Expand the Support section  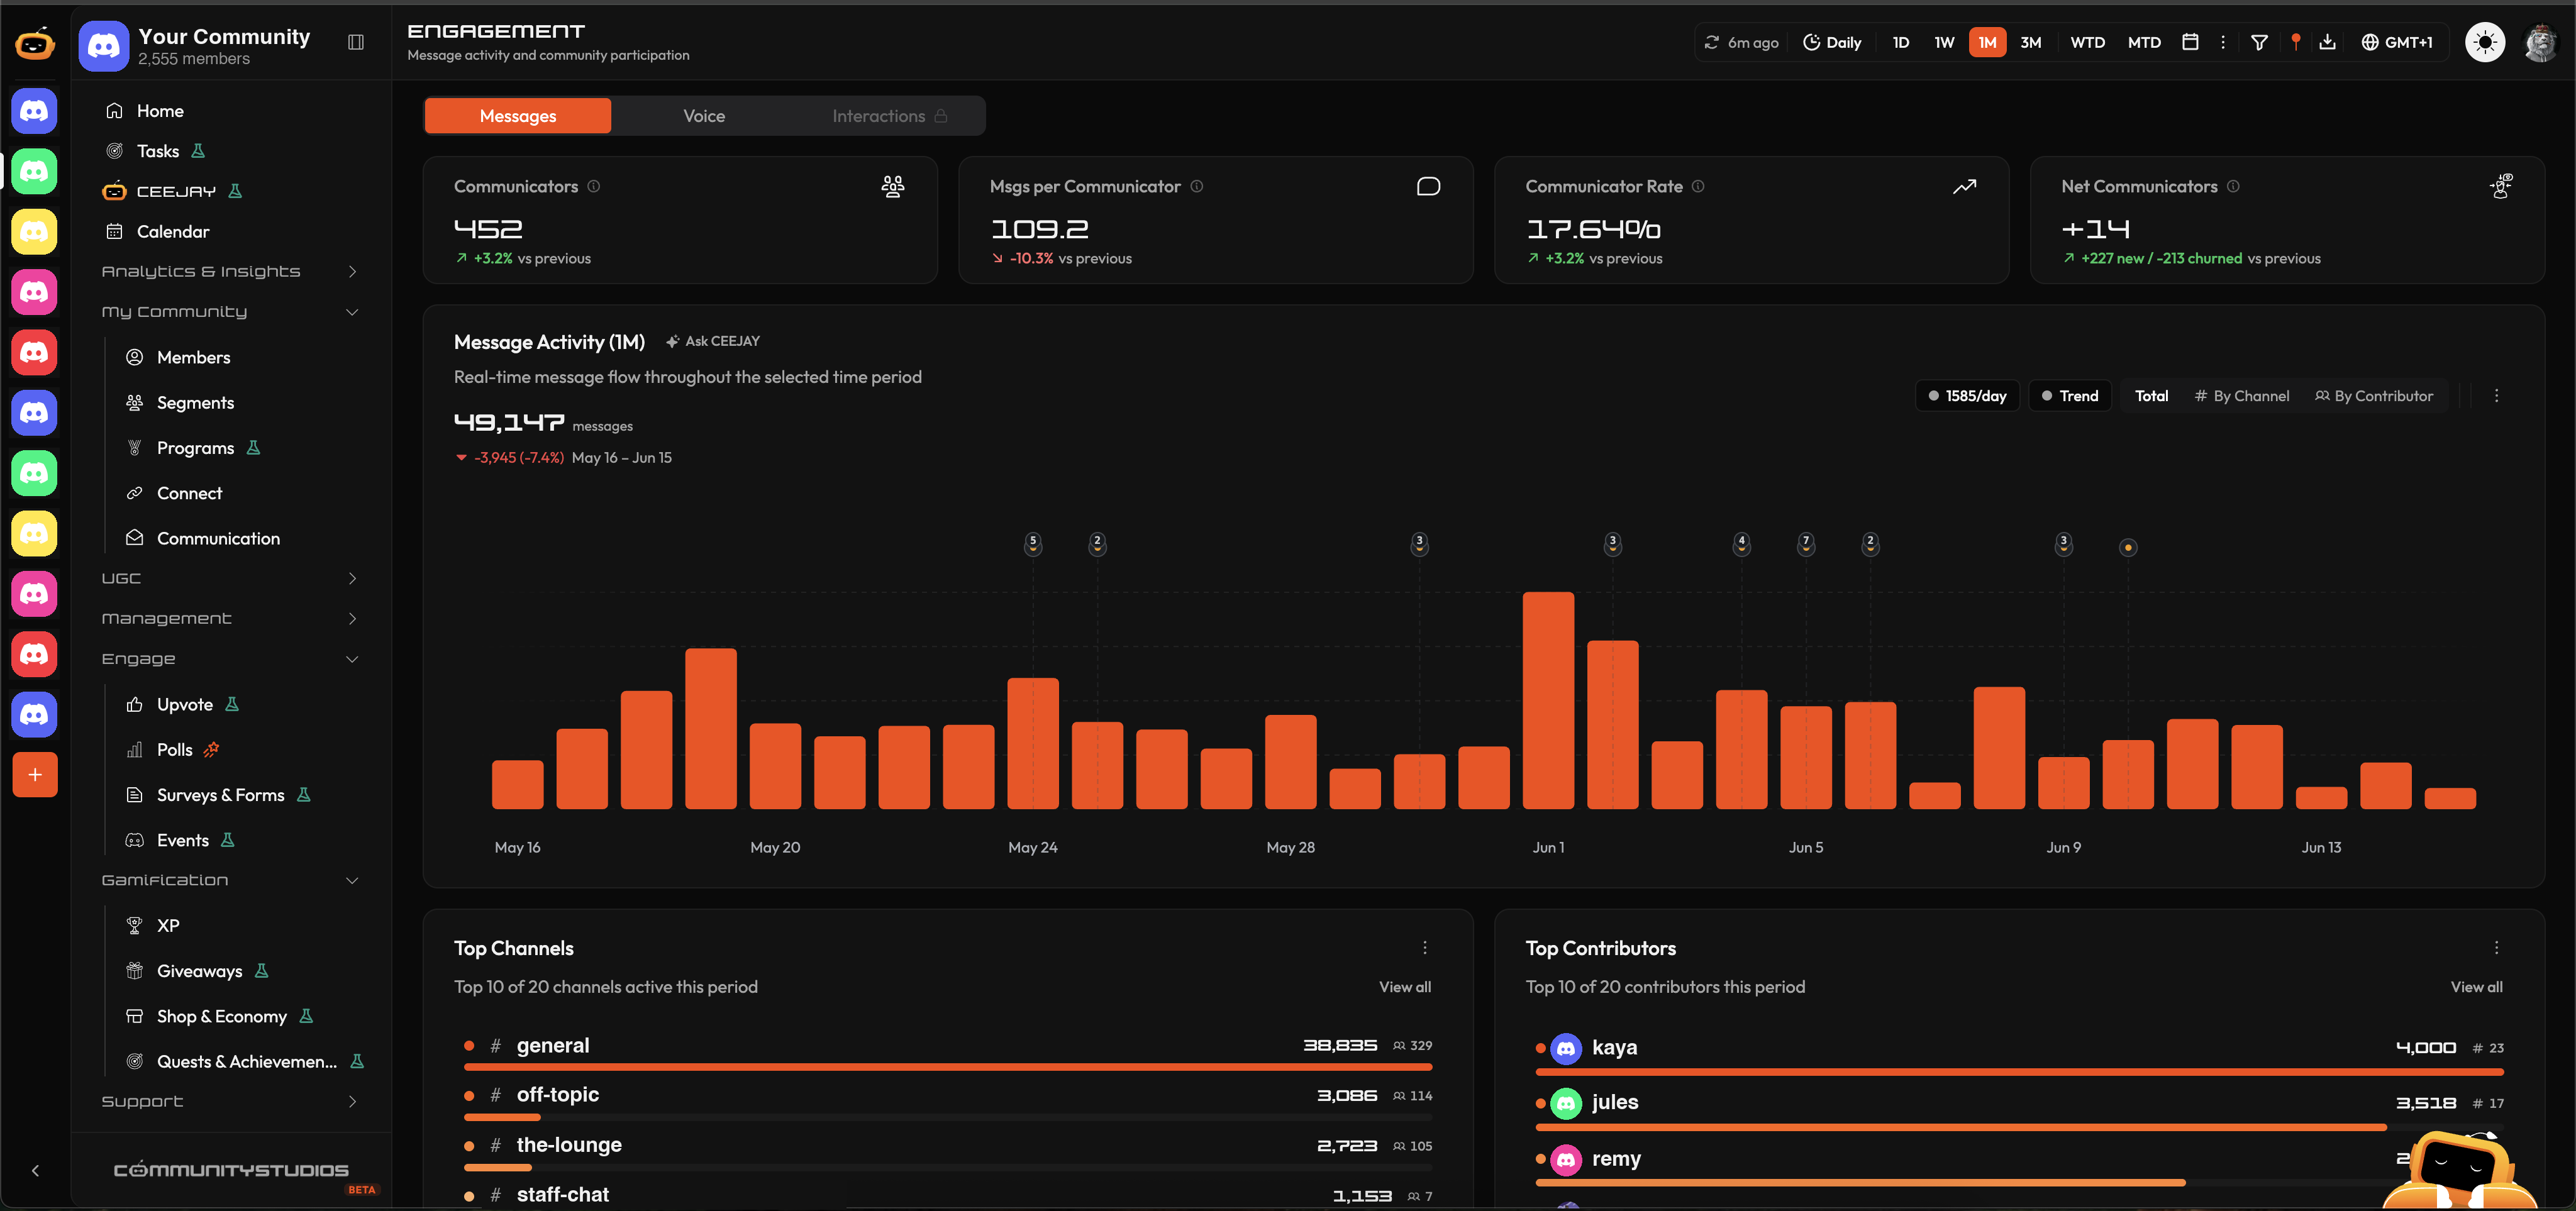click(x=231, y=1101)
